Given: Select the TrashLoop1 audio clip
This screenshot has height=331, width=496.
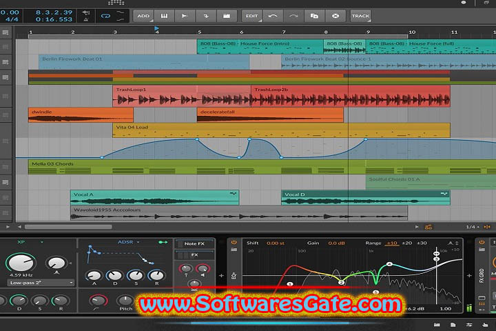Looking at the screenshot, I should (x=182, y=97).
